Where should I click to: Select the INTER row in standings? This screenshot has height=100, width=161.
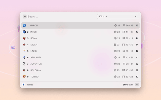click(80, 32)
